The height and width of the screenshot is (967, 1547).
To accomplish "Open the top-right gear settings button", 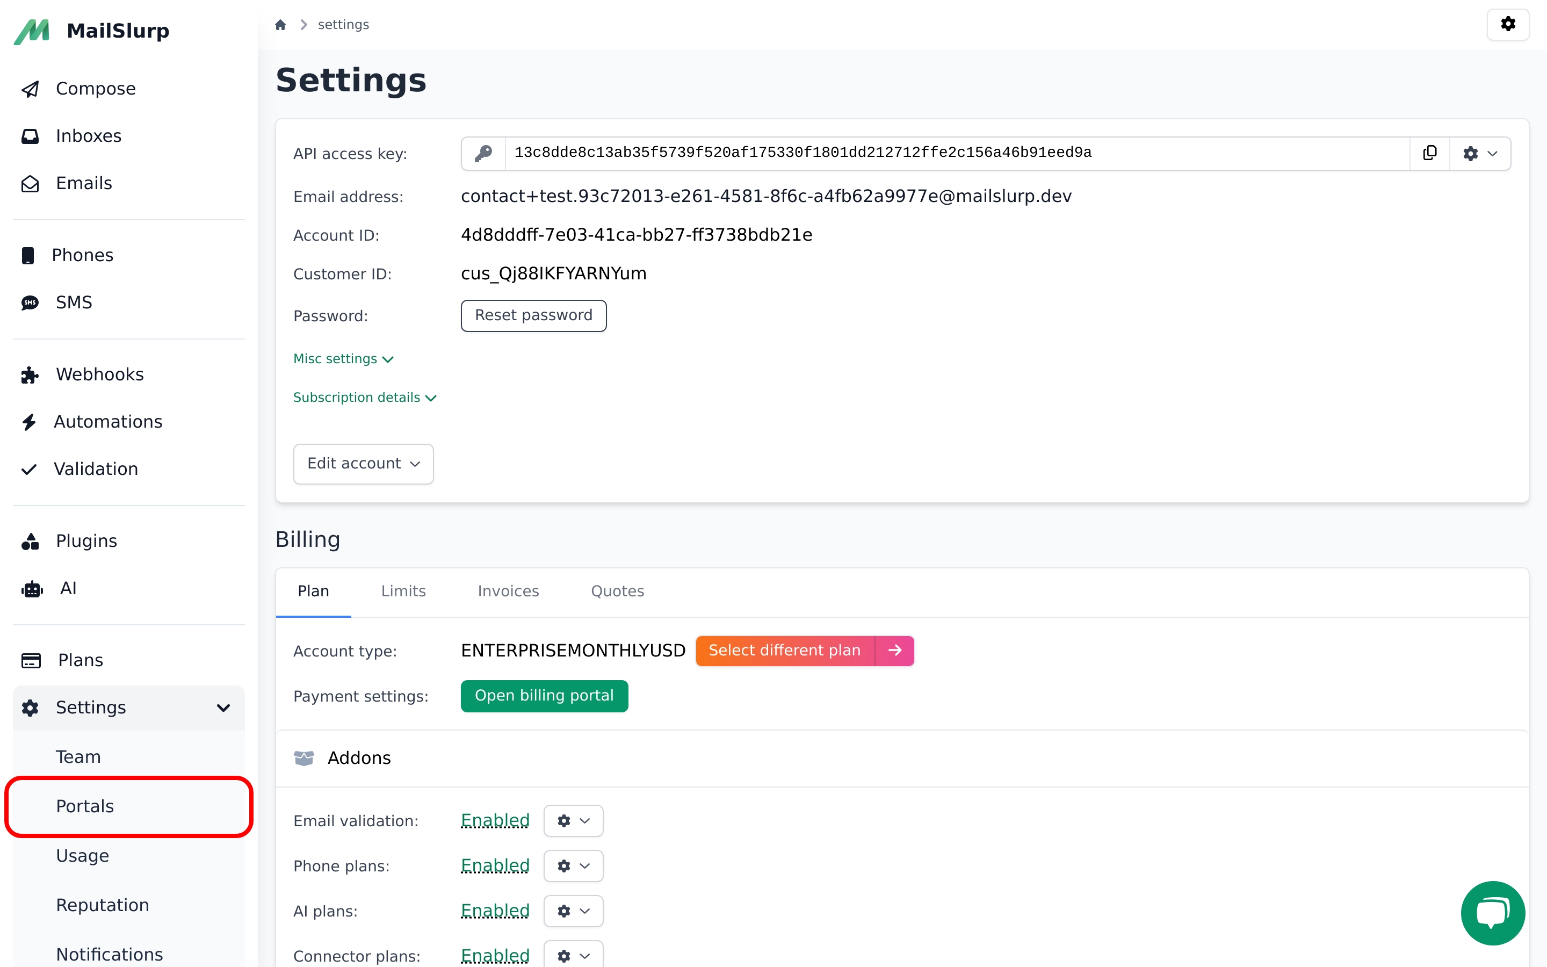I will pos(1508,24).
